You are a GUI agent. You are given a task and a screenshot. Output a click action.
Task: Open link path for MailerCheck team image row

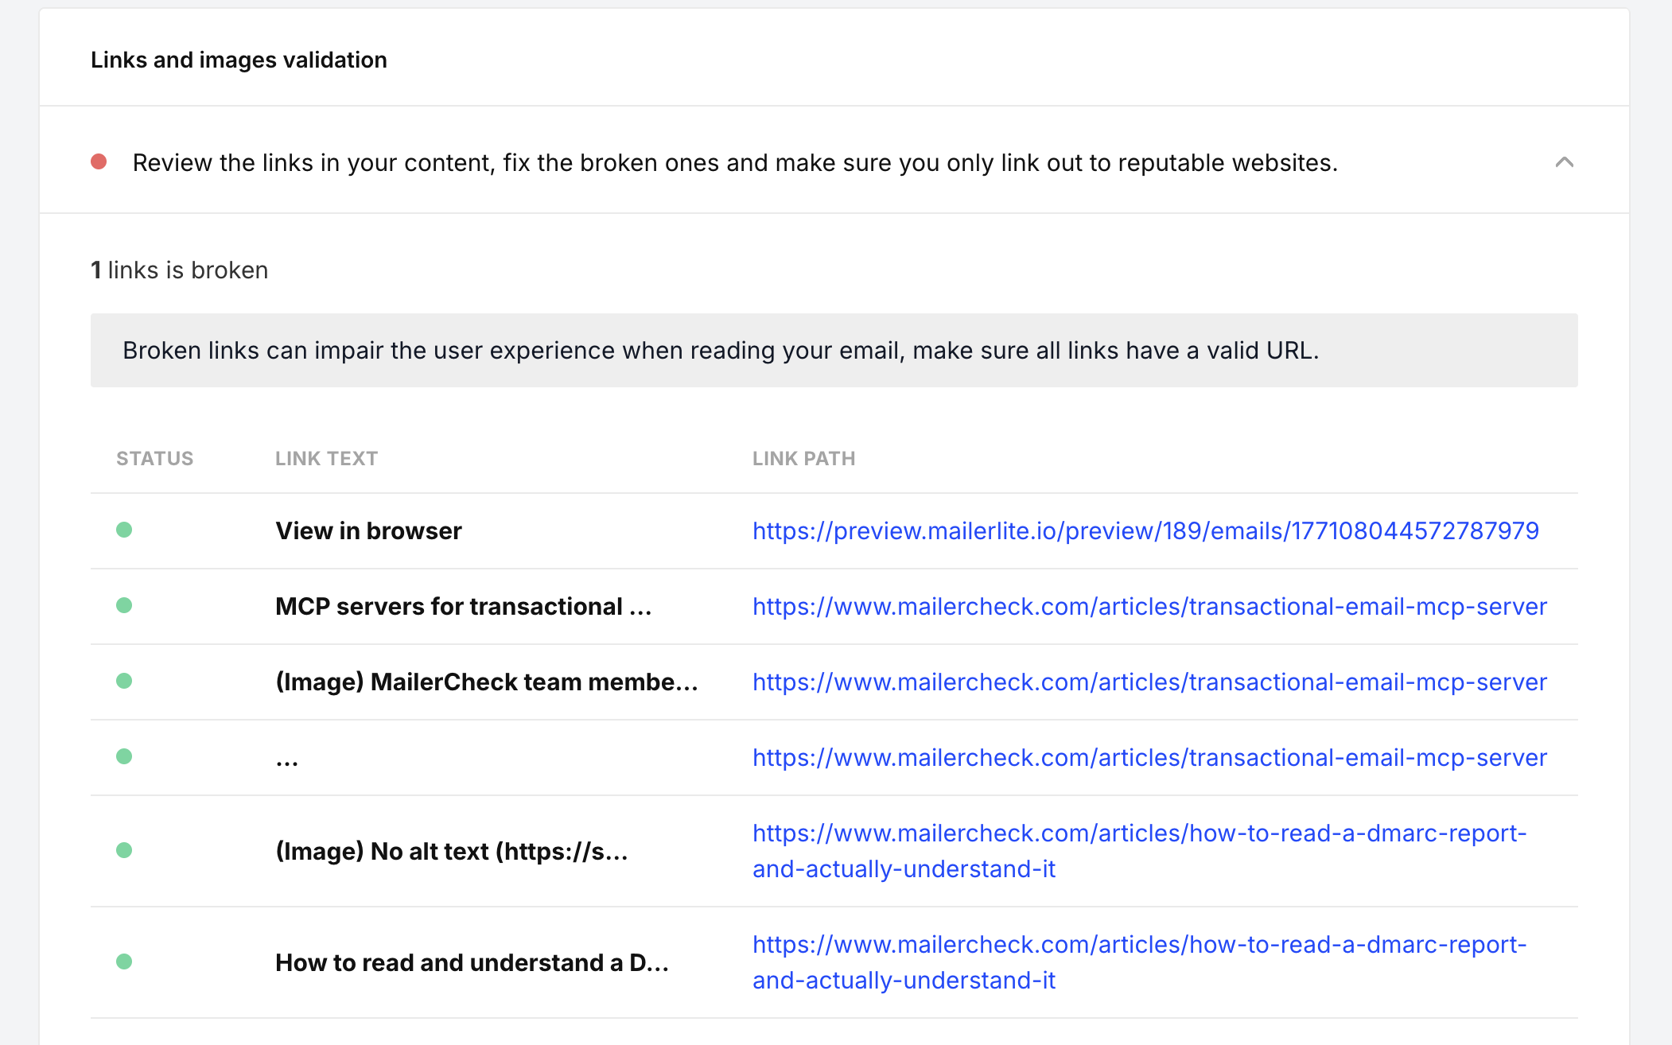(1149, 682)
